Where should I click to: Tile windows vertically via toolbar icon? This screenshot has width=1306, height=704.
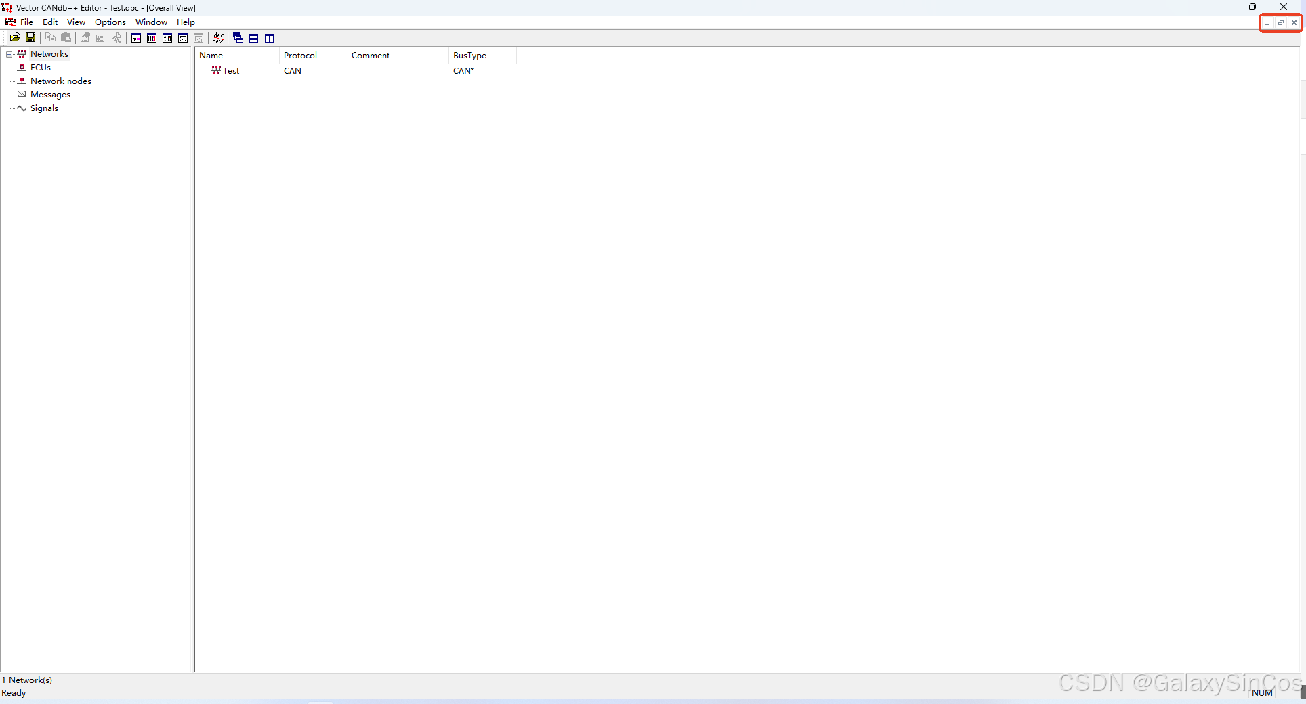pyautogui.click(x=269, y=38)
